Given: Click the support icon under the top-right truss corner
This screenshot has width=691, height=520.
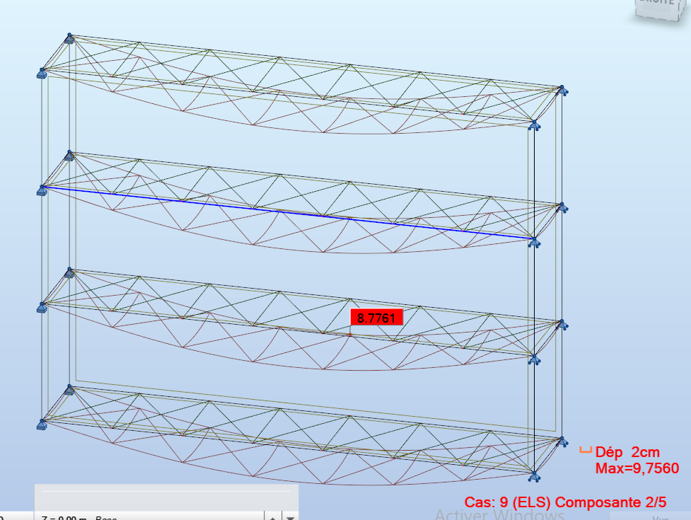Looking at the screenshot, I should (x=562, y=92).
